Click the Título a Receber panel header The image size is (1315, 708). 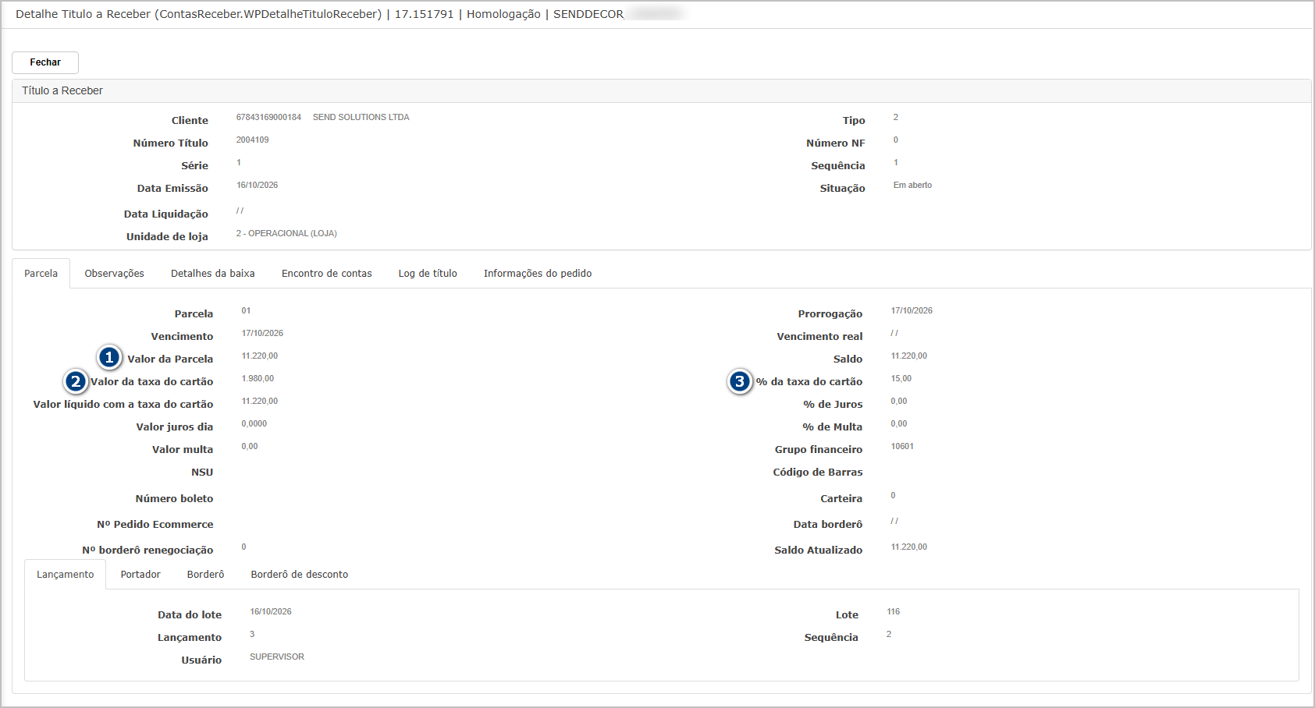coord(661,90)
